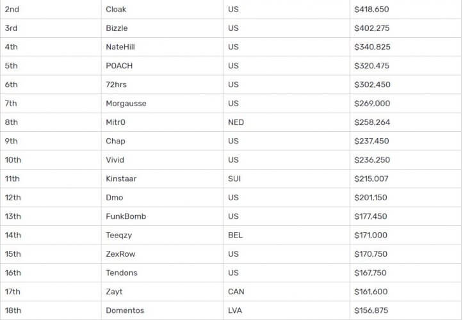The image size is (463, 320).
Task: Click NateHill in the player column
Action: (120, 47)
